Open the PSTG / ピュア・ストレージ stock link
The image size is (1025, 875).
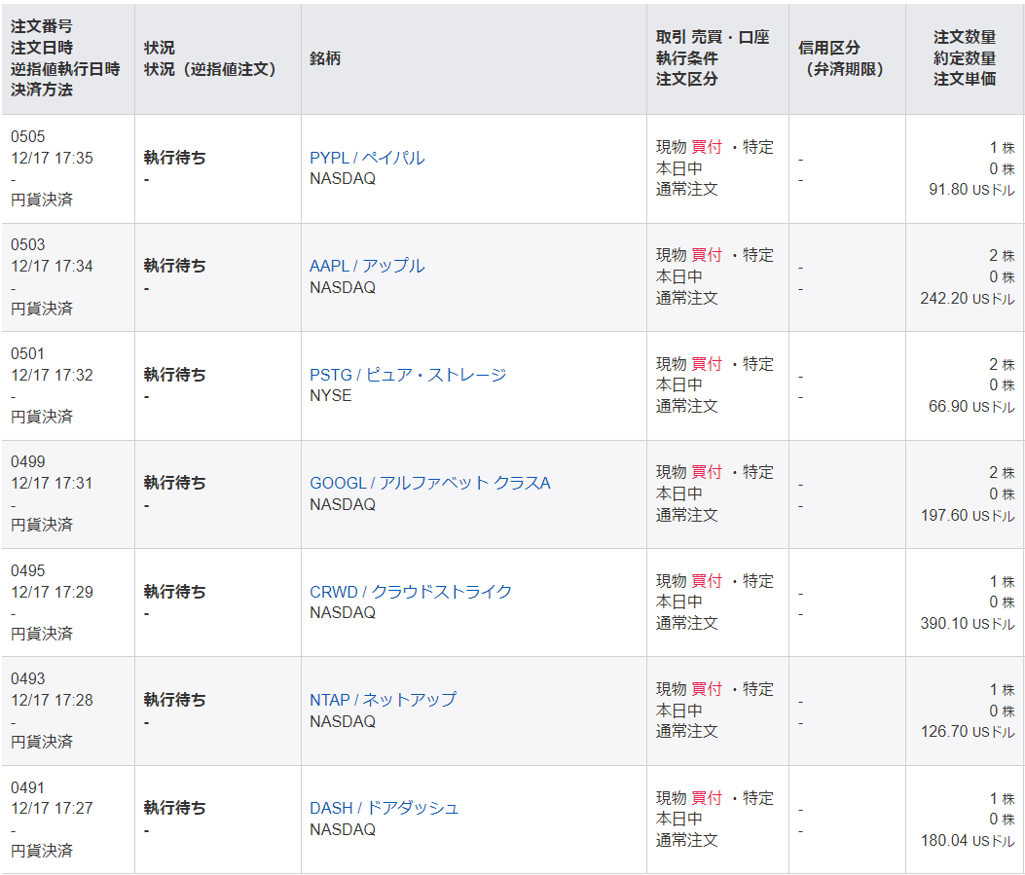coord(408,375)
